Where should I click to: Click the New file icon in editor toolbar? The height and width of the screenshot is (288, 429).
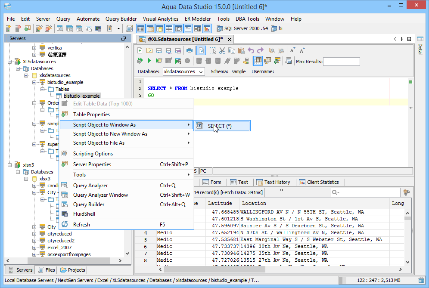point(140,50)
